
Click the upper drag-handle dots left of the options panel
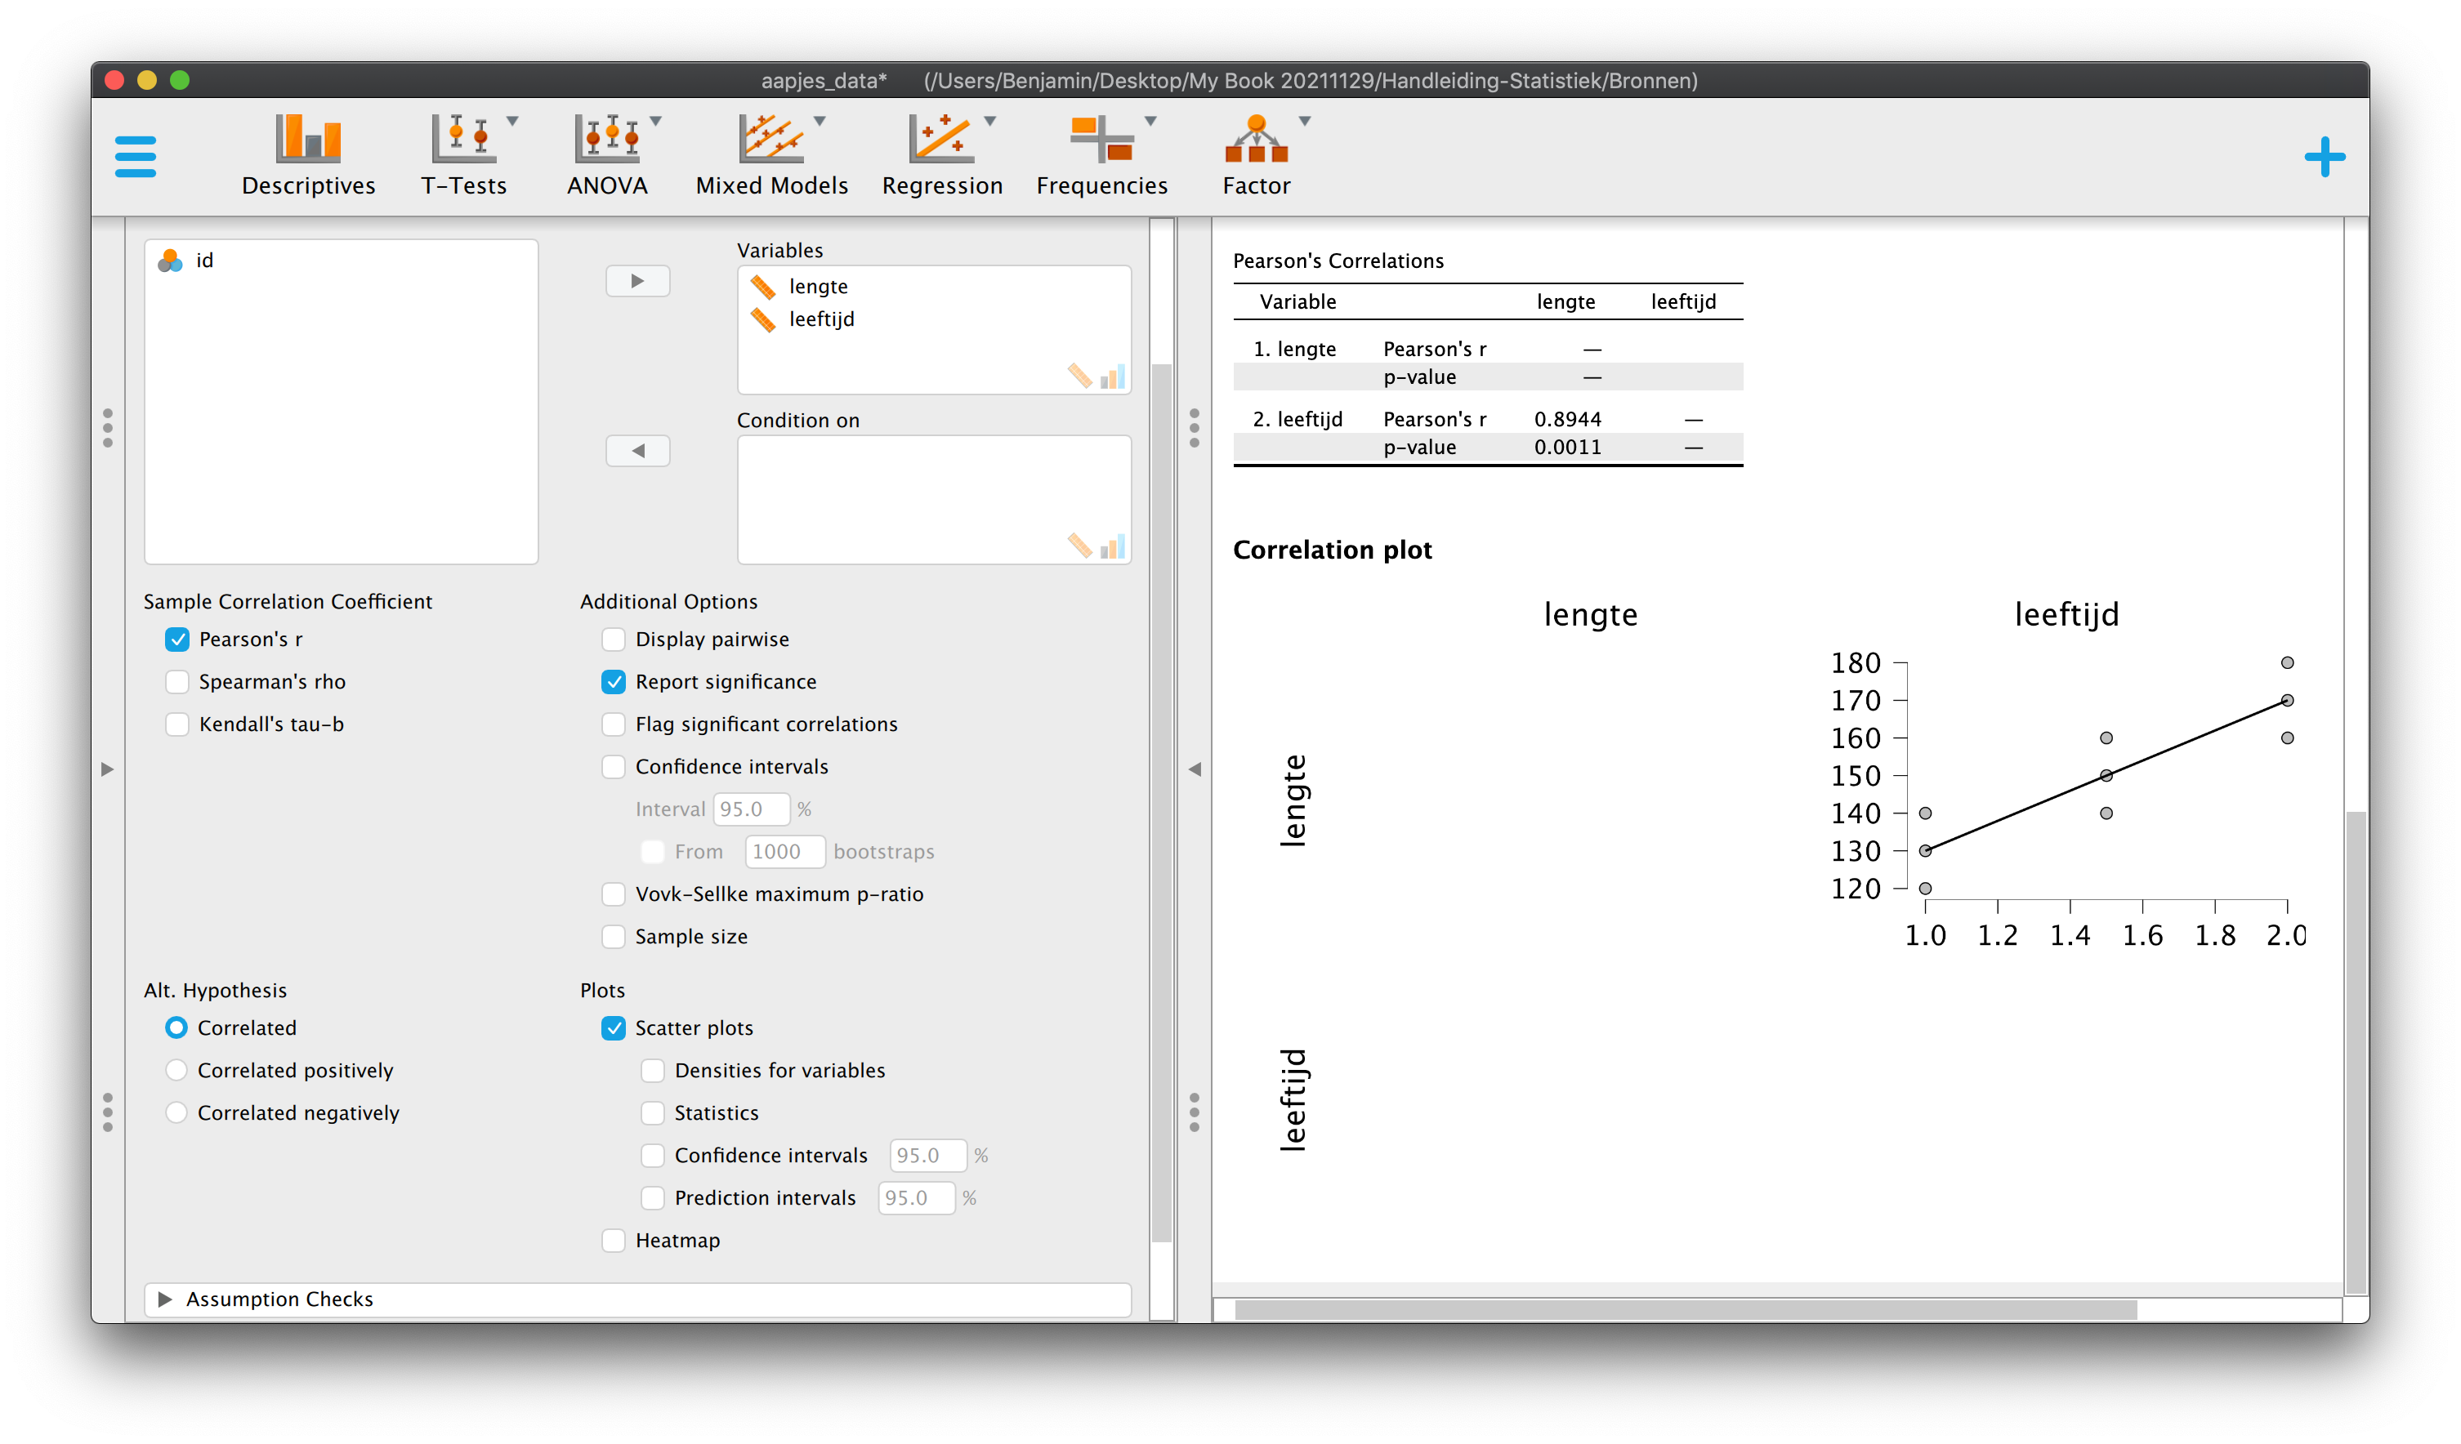[107, 429]
